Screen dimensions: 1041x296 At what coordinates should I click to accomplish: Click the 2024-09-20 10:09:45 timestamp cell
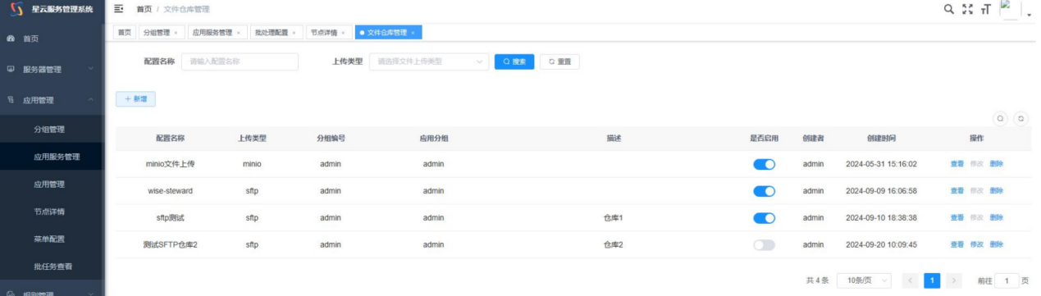coord(881,244)
